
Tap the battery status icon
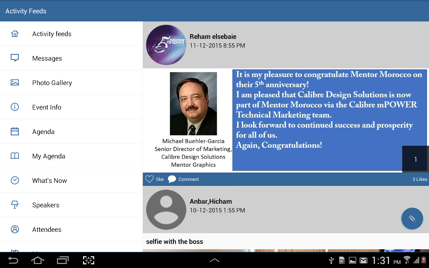coord(424,260)
